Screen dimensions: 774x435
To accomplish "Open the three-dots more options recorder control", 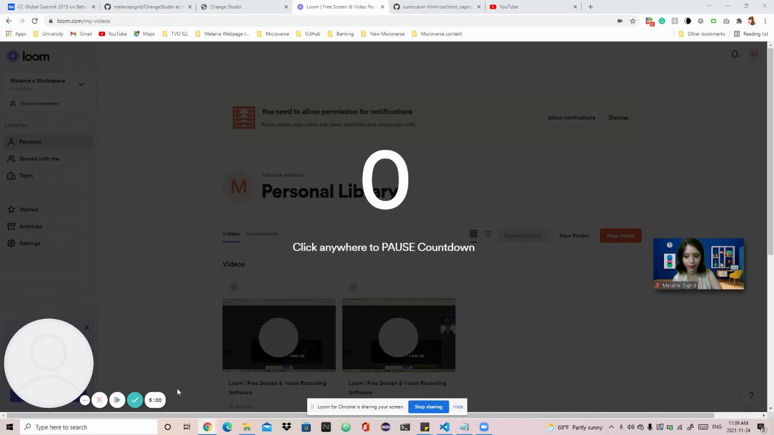I will click(85, 400).
